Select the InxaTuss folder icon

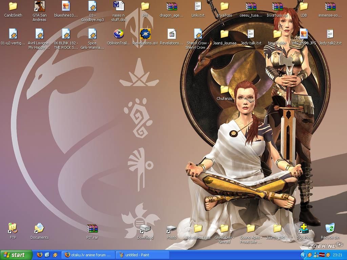(224, 6)
